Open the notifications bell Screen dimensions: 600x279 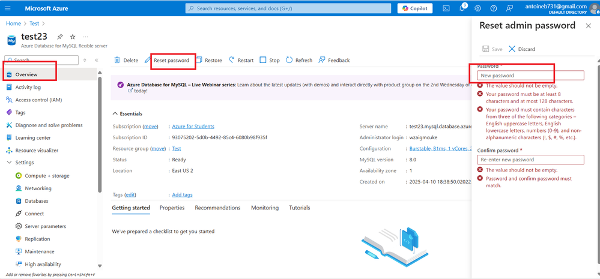point(462,8)
